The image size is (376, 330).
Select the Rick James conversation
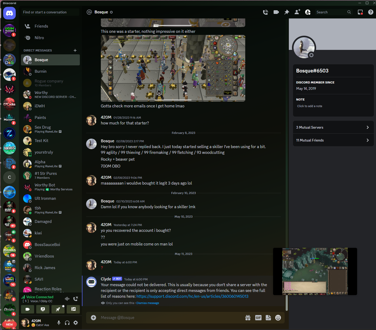[x=50, y=268]
